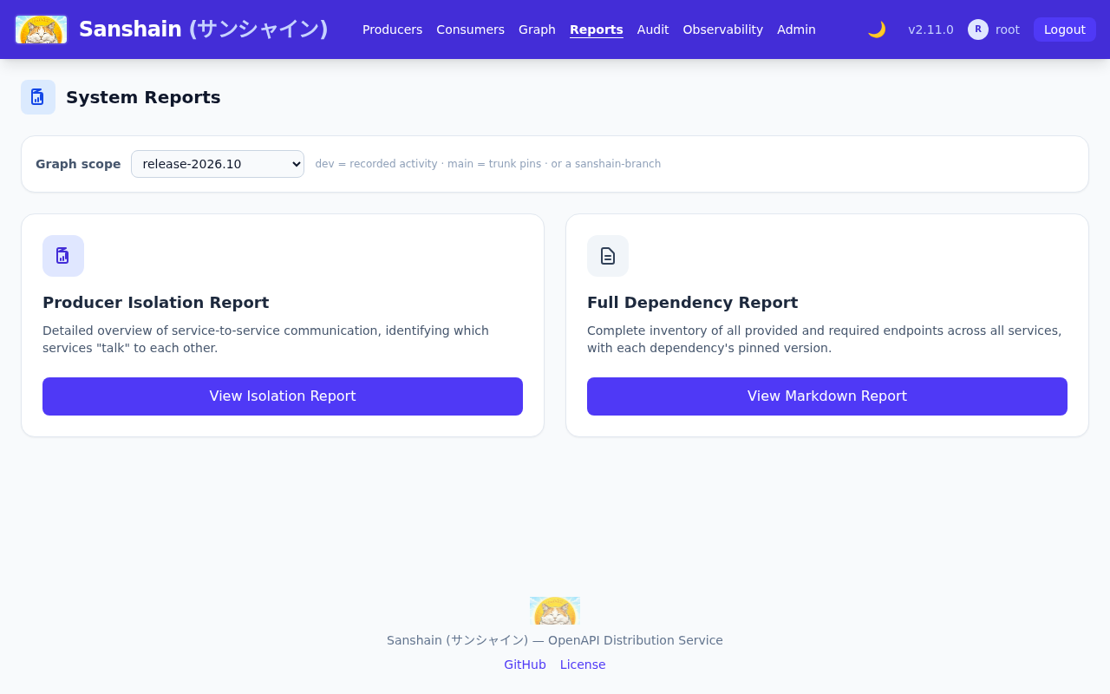This screenshot has height=694, width=1110.
Task: Click the root user avatar icon
Action: 978,29
